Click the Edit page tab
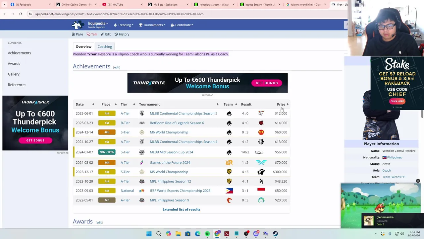 106,34
